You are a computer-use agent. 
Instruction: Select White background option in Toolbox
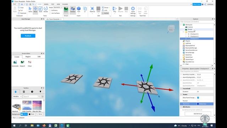[x=24, y=114]
